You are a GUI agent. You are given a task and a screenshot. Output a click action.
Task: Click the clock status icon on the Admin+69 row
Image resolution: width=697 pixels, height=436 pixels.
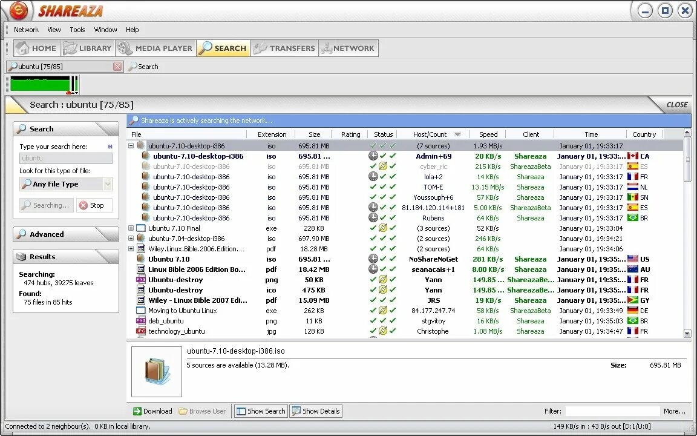(x=373, y=156)
